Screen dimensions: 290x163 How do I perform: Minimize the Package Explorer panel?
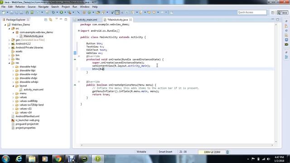[x=61, y=19]
